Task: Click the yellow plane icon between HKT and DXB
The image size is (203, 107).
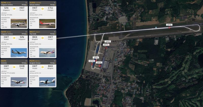Action: [x=14, y=67]
